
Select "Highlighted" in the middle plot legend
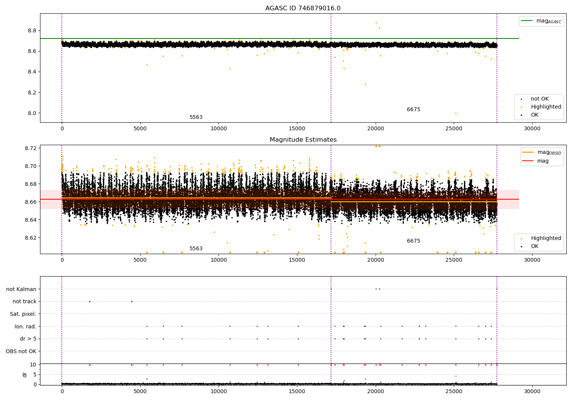[x=546, y=238]
